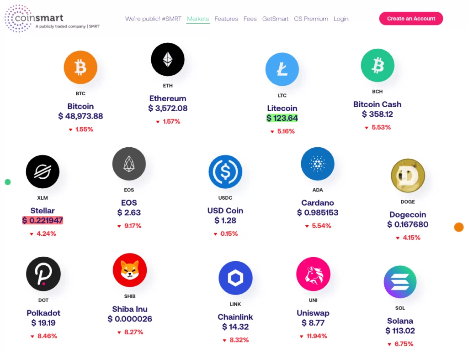
Task: Select the highlighted Litecoin price
Action: point(282,118)
